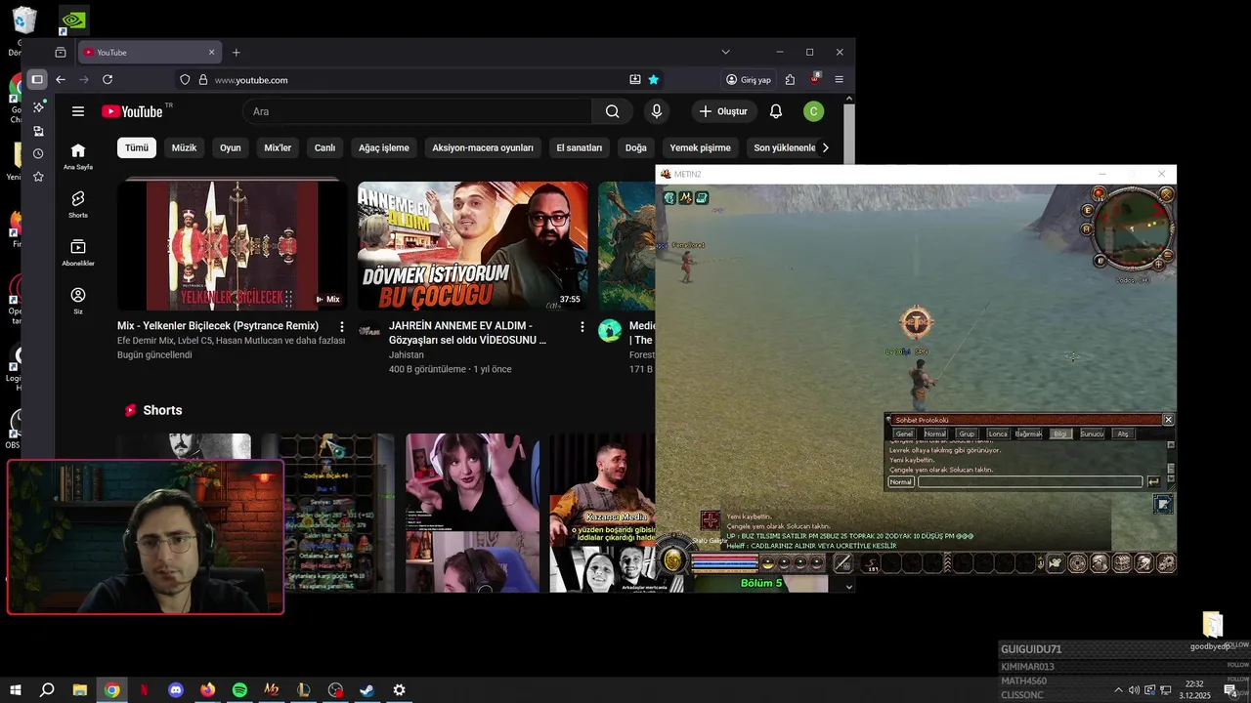Open options for JAHREİN ANNEME EV ALDIM video
Image resolution: width=1251 pixels, height=703 pixels.
tap(582, 326)
